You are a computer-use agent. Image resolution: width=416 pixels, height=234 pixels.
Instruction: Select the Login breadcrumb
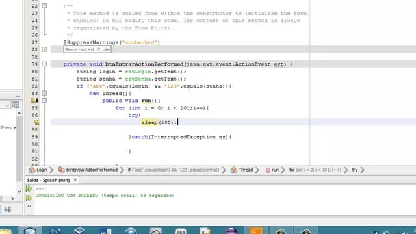click(38, 170)
